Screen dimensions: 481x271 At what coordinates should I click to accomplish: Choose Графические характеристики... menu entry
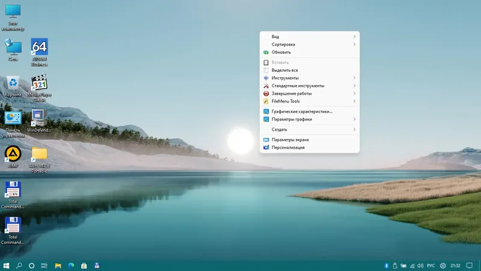[310, 111]
